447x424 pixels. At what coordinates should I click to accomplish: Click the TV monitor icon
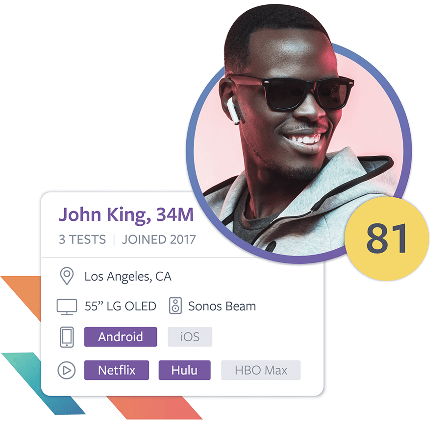pyautogui.click(x=67, y=306)
